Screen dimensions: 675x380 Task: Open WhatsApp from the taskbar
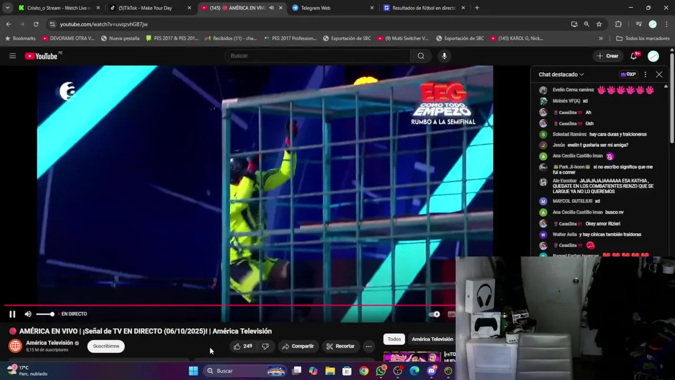(x=381, y=371)
